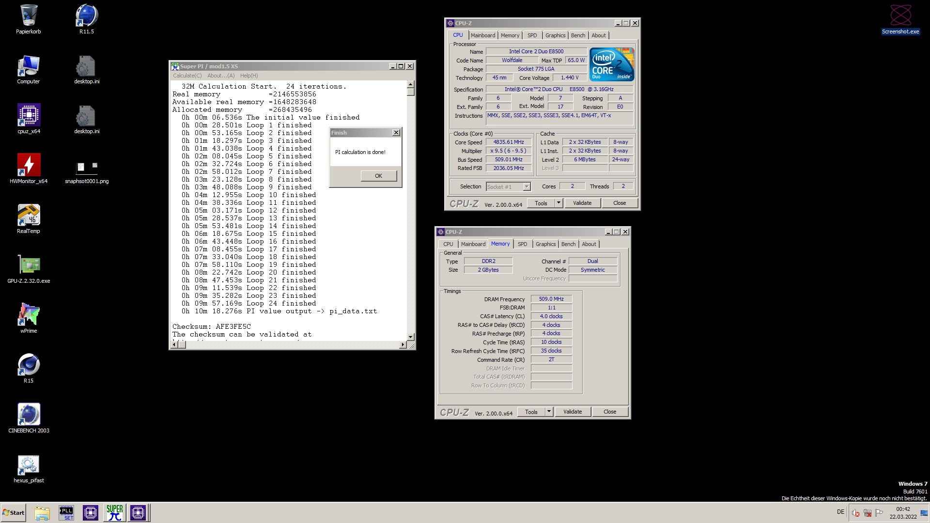930x523 pixels.
Task: Confirm the PI calculation done dialog with OK
Action: click(x=379, y=176)
